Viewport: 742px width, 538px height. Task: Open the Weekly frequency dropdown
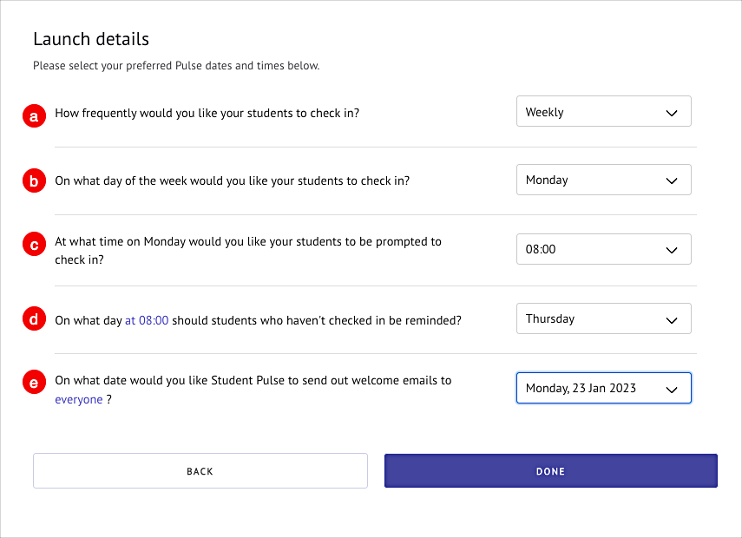[x=603, y=112]
